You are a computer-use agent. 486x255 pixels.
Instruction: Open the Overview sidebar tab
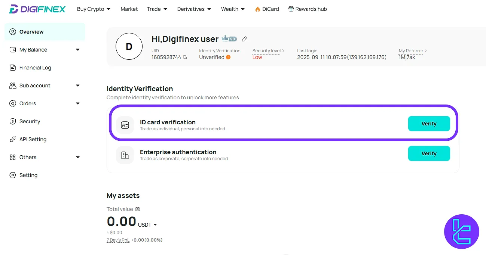click(x=31, y=32)
